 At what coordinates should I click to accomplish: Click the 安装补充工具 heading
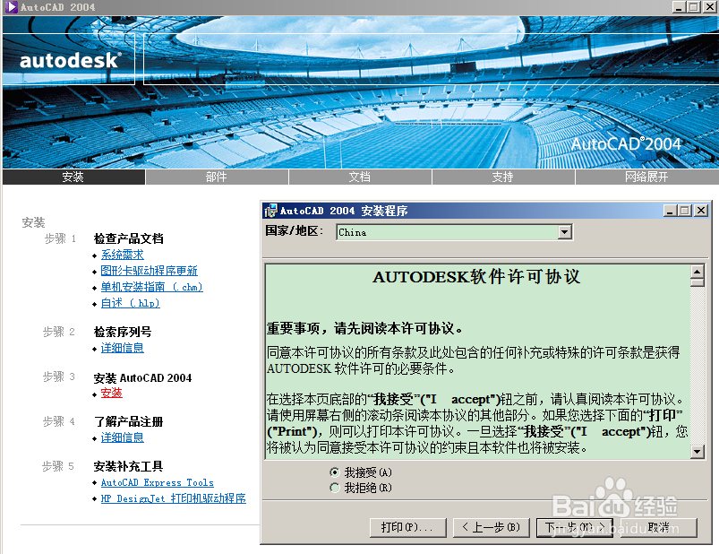(x=128, y=466)
